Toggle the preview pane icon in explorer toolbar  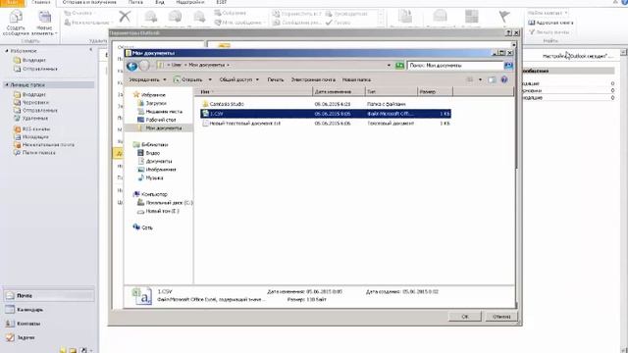[x=492, y=79]
